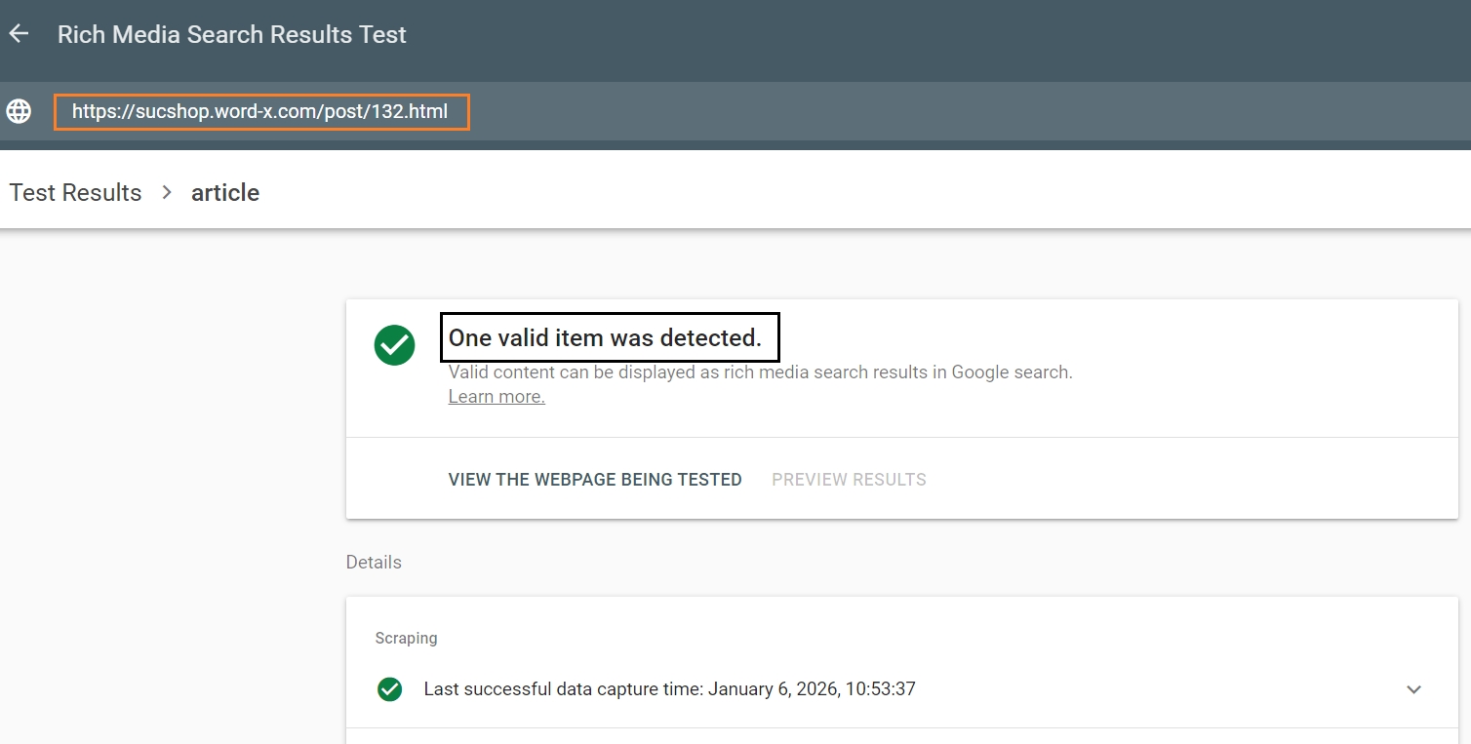1471x744 pixels.
Task: Click the 'One valid item was detected' heading
Action: (x=605, y=338)
